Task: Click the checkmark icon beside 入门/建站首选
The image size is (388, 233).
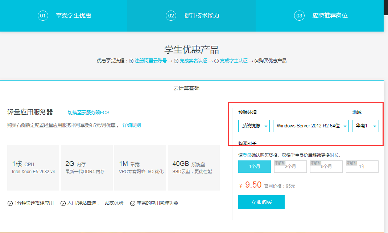Action: click(x=63, y=203)
